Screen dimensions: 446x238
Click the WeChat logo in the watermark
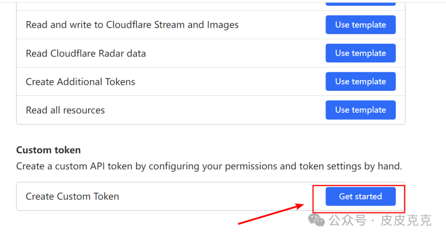[317, 220]
